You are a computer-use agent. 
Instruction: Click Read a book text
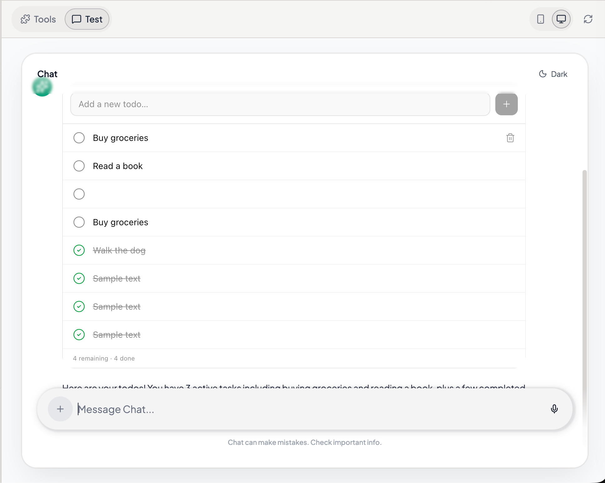[x=118, y=166]
